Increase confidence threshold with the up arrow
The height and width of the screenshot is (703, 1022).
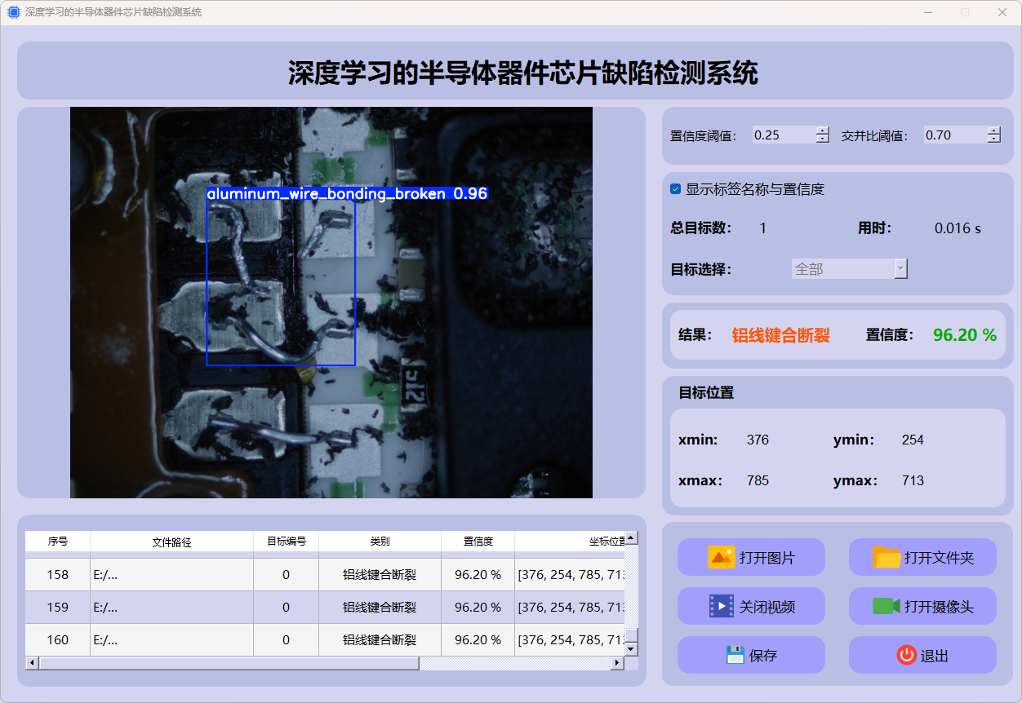(x=822, y=130)
